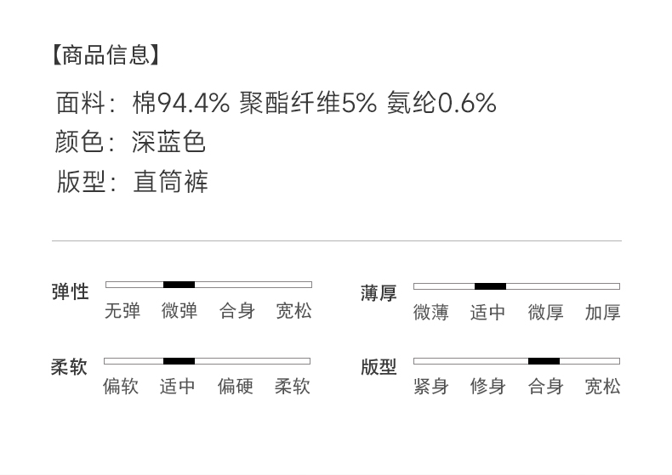Select the 紧身 fit option

(x=431, y=387)
